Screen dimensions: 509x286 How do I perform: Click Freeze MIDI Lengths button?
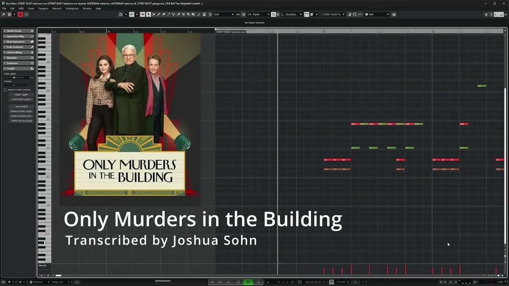tap(21, 99)
